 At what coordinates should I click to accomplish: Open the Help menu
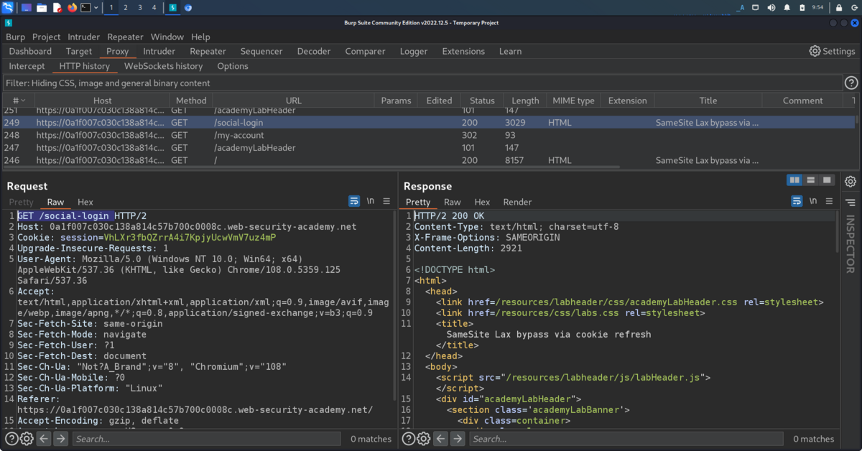pyautogui.click(x=201, y=37)
